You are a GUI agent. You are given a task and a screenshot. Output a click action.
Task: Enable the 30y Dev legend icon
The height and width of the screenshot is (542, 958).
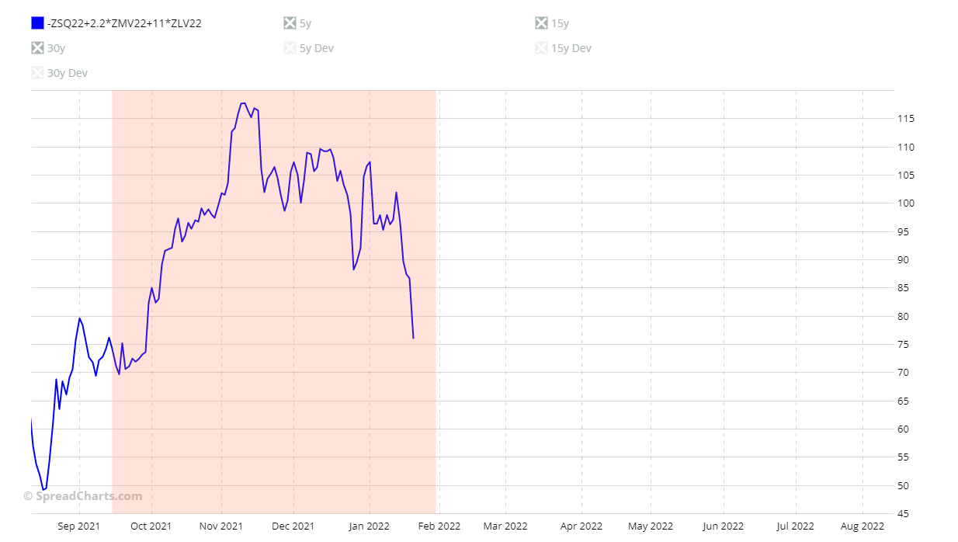[37, 73]
